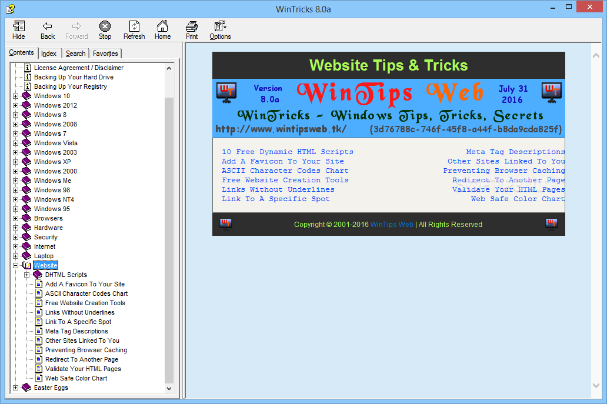Click the http://www.wintipsweb.tk/ banner URL
Screen dimensions: 607x404
(x=281, y=129)
